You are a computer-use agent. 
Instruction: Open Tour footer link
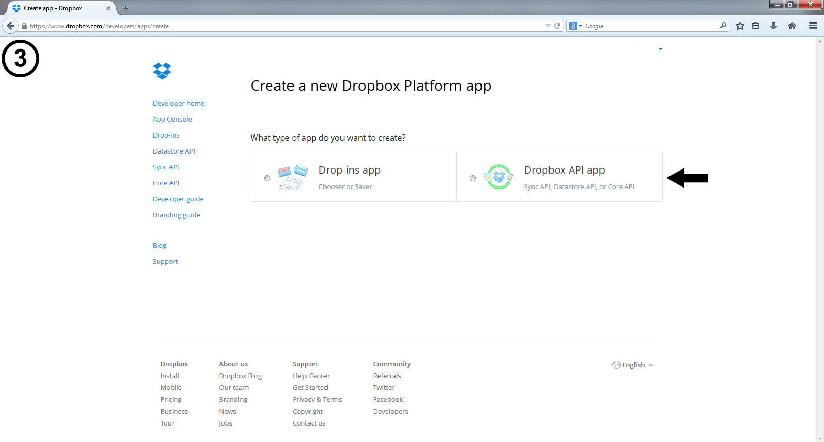[167, 423]
